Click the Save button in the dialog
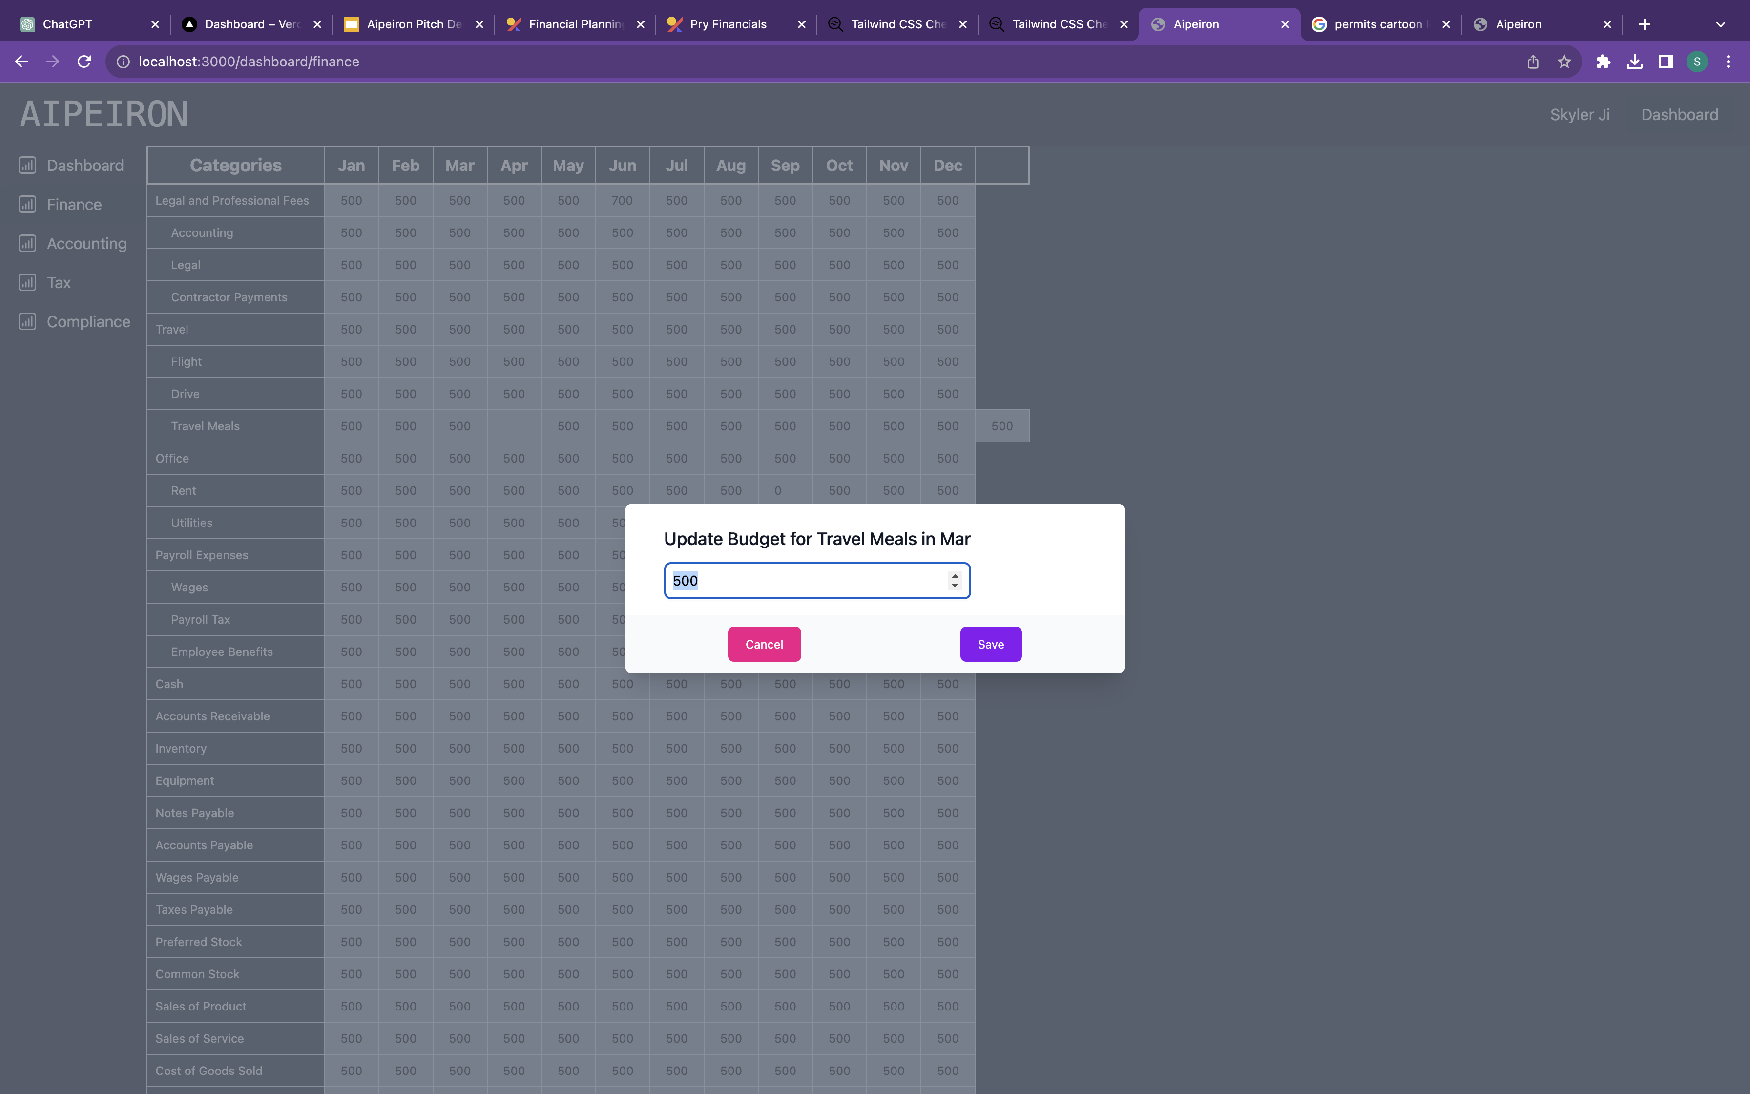The height and width of the screenshot is (1094, 1750). click(991, 644)
